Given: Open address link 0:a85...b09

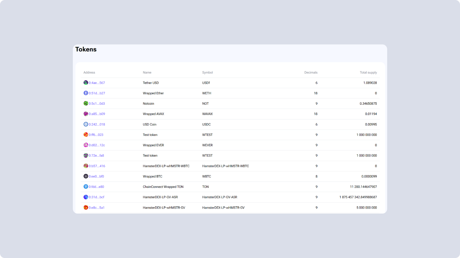Looking at the screenshot, I should 97,114.
